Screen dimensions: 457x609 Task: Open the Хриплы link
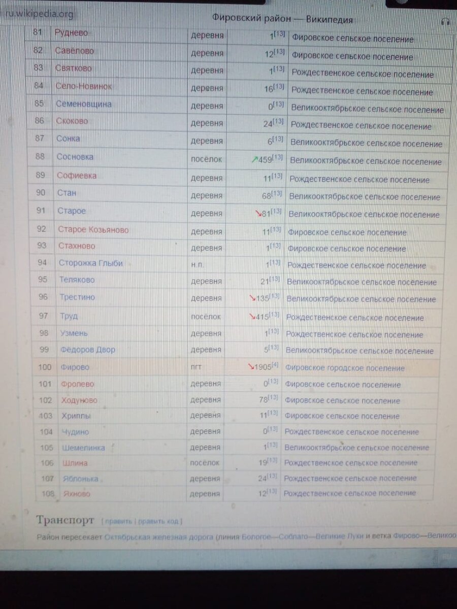coord(76,416)
